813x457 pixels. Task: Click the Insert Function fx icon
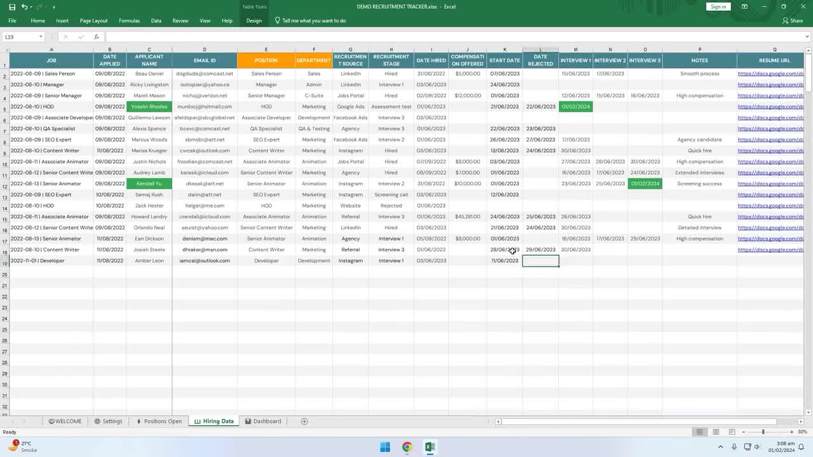(x=97, y=37)
